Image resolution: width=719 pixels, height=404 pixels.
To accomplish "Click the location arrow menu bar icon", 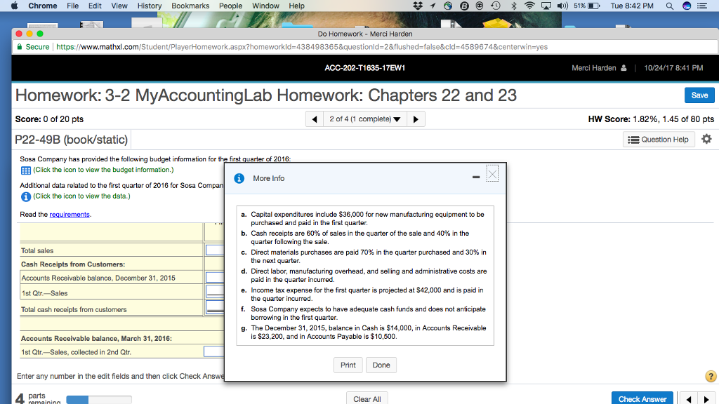I will click(x=433, y=6).
